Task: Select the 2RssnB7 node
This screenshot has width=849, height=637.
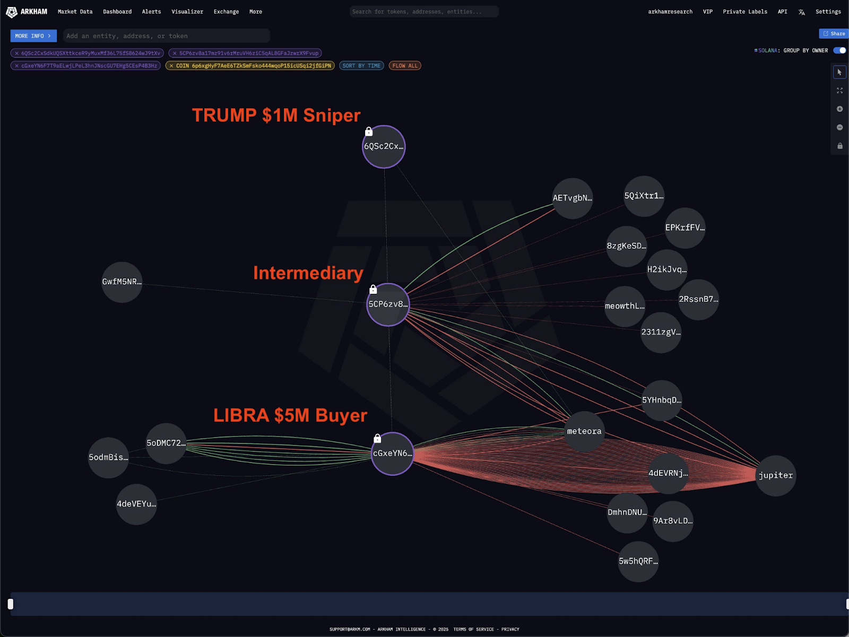Action: [698, 300]
